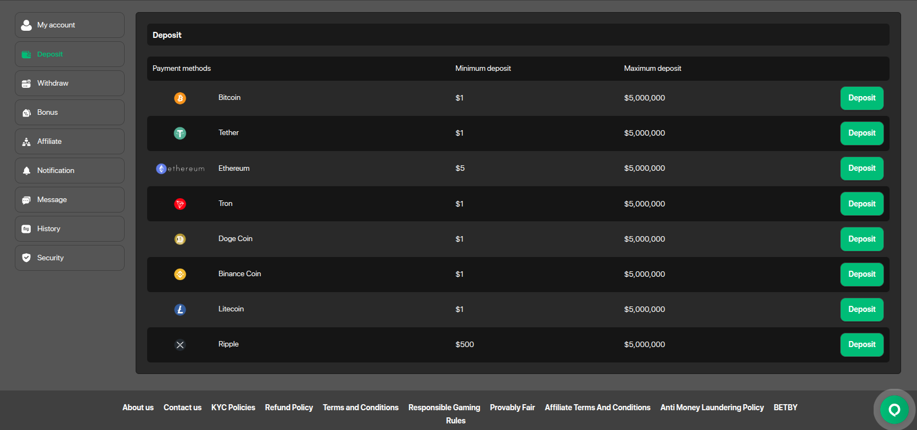Screen dimensions: 917x430
Task: Click the red Tron coin icon
Action: [x=180, y=204]
